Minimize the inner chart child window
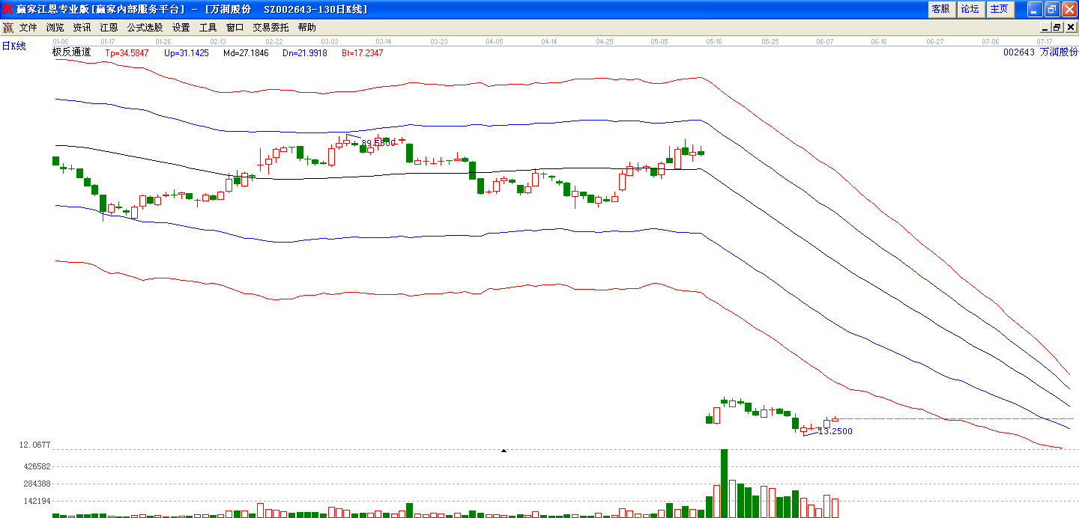This screenshot has height=518, width=1079. (1045, 28)
